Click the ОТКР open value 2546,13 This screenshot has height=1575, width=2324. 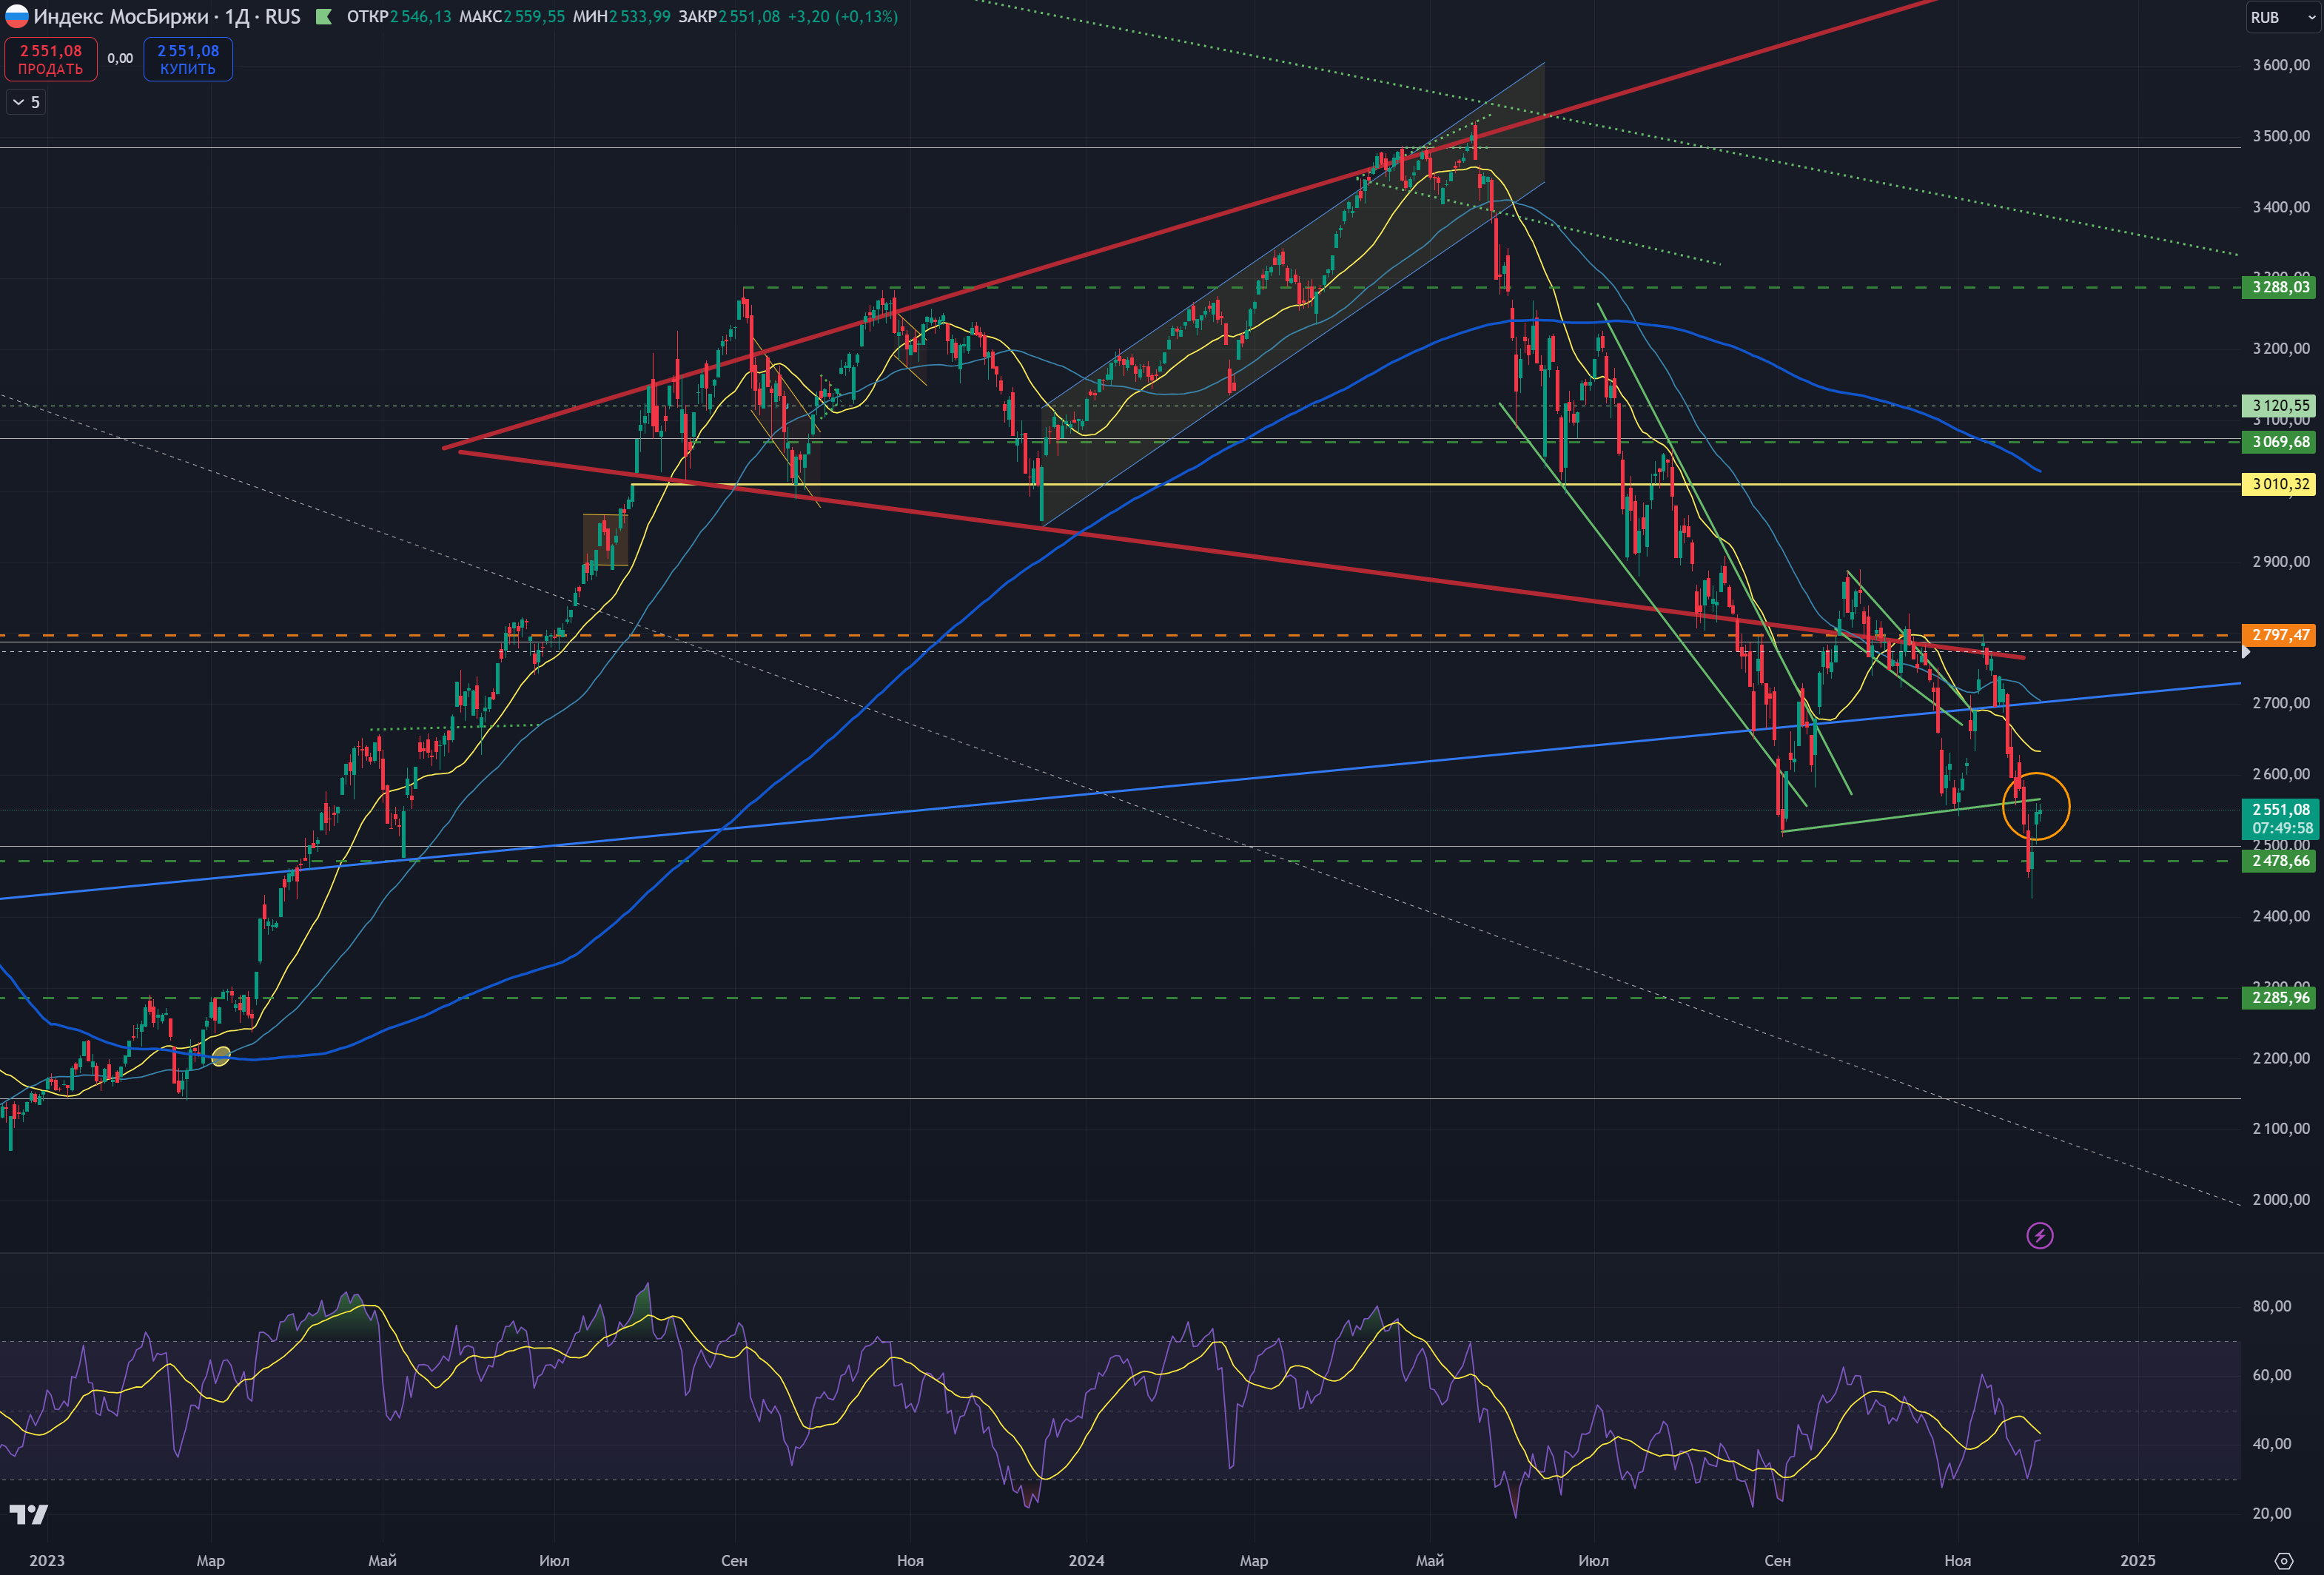click(x=420, y=17)
